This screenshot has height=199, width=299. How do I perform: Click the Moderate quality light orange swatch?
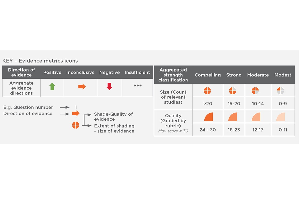(x=256, y=117)
